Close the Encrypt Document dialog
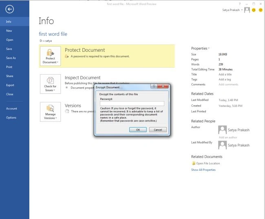 click(163, 86)
